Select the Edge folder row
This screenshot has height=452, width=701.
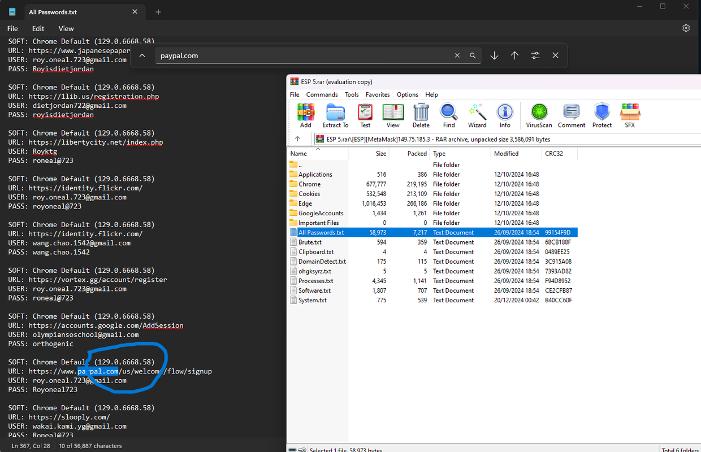tap(432, 203)
